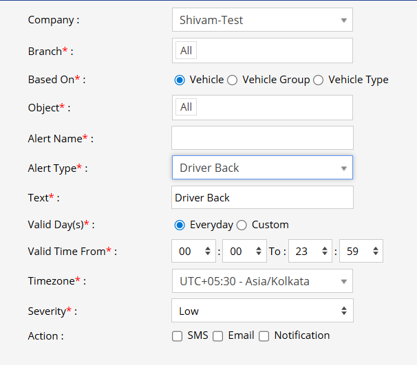This screenshot has width=417, height=365.
Task: Select the Vehicle radio button
Action: (180, 80)
